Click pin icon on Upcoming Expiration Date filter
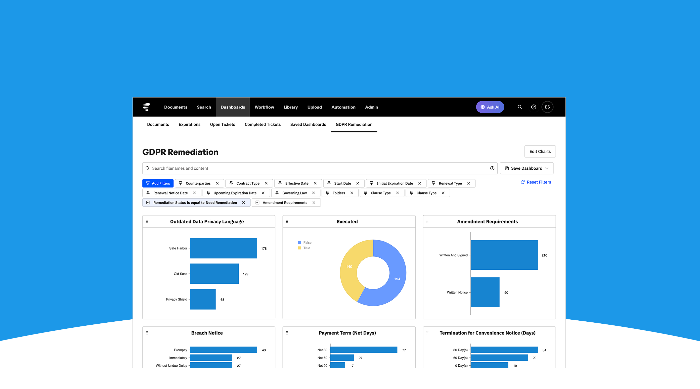700x389 pixels. (208, 193)
